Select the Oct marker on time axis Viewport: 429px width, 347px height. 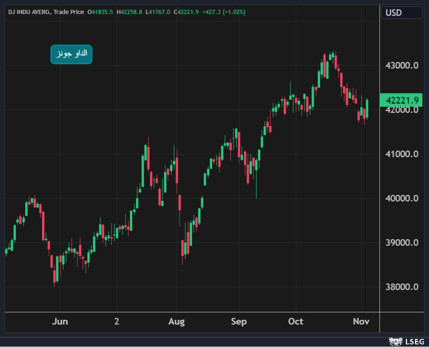[296, 321]
